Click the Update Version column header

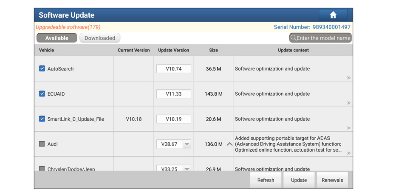[174, 50]
